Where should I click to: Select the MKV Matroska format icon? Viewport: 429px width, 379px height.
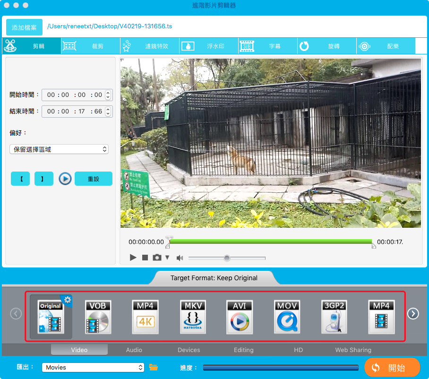tap(193, 317)
